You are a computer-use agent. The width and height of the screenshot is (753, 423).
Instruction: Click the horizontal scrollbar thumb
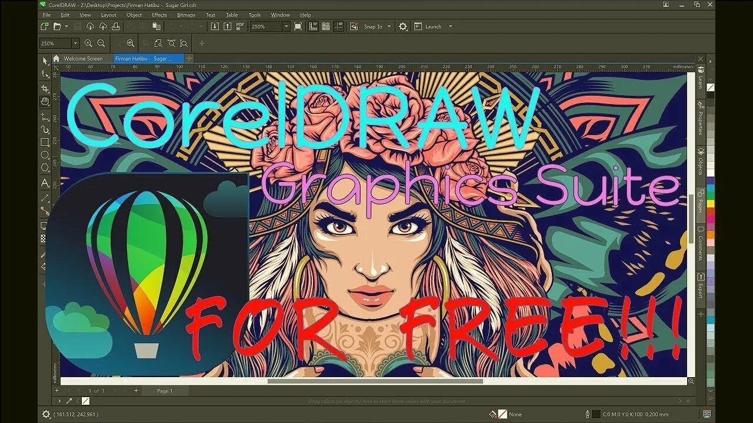click(x=375, y=381)
